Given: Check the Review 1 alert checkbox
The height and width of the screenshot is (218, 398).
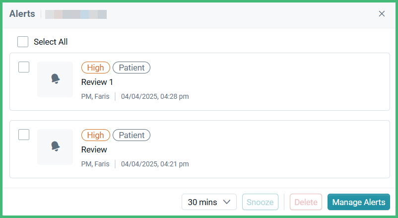Looking at the screenshot, I should click(x=24, y=67).
